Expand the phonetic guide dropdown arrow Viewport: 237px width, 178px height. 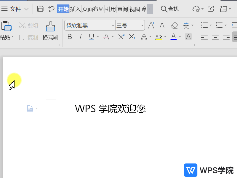(192, 25)
